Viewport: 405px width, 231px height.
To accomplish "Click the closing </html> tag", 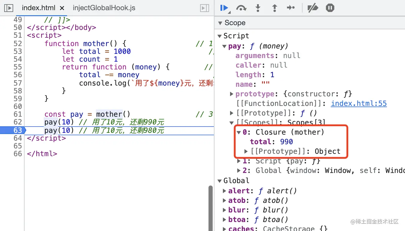I will pyautogui.click(x=42, y=154).
